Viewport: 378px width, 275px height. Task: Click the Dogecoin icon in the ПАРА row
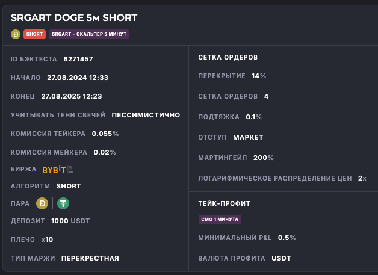click(x=42, y=203)
